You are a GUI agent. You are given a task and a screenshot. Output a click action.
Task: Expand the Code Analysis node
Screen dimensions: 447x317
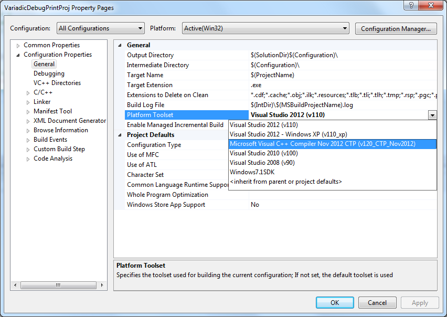(28, 159)
